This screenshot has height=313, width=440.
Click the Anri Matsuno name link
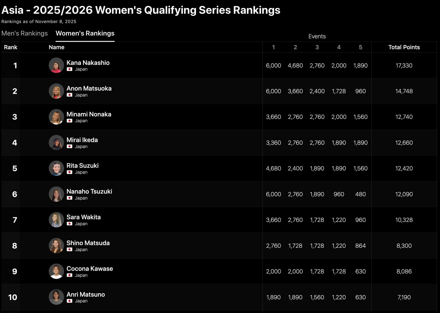pyautogui.click(x=86, y=294)
